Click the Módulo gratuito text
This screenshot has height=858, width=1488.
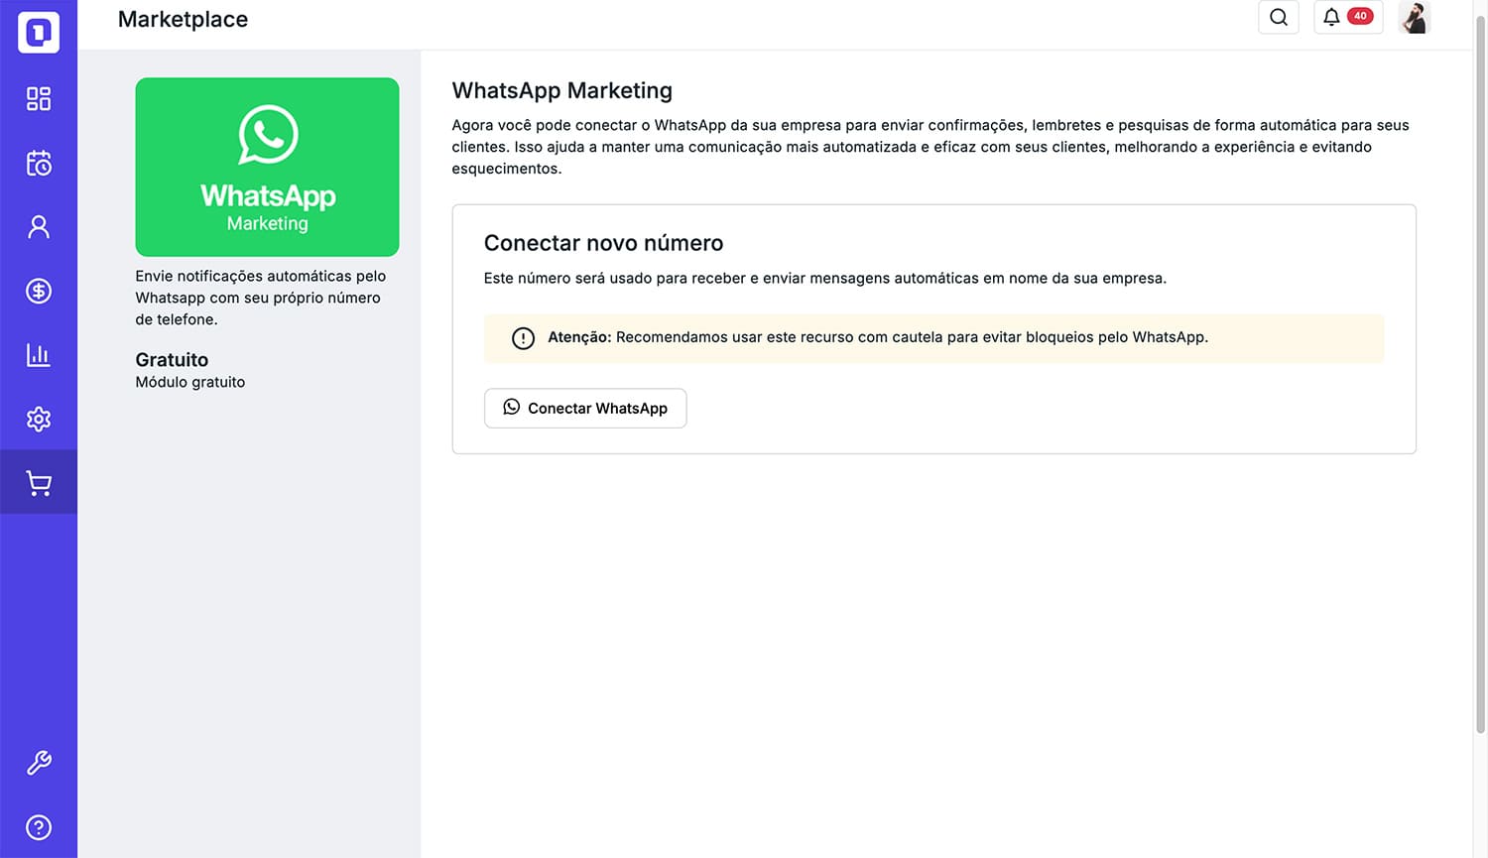click(190, 382)
